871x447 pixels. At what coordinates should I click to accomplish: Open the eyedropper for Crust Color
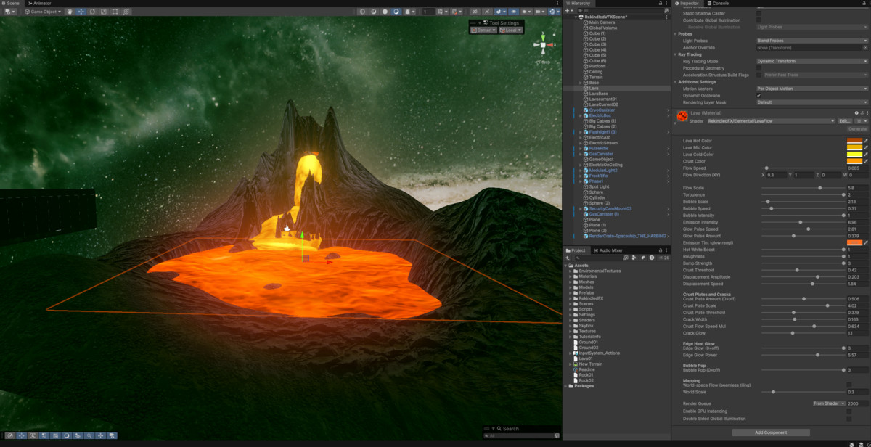[x=866, y=161]
